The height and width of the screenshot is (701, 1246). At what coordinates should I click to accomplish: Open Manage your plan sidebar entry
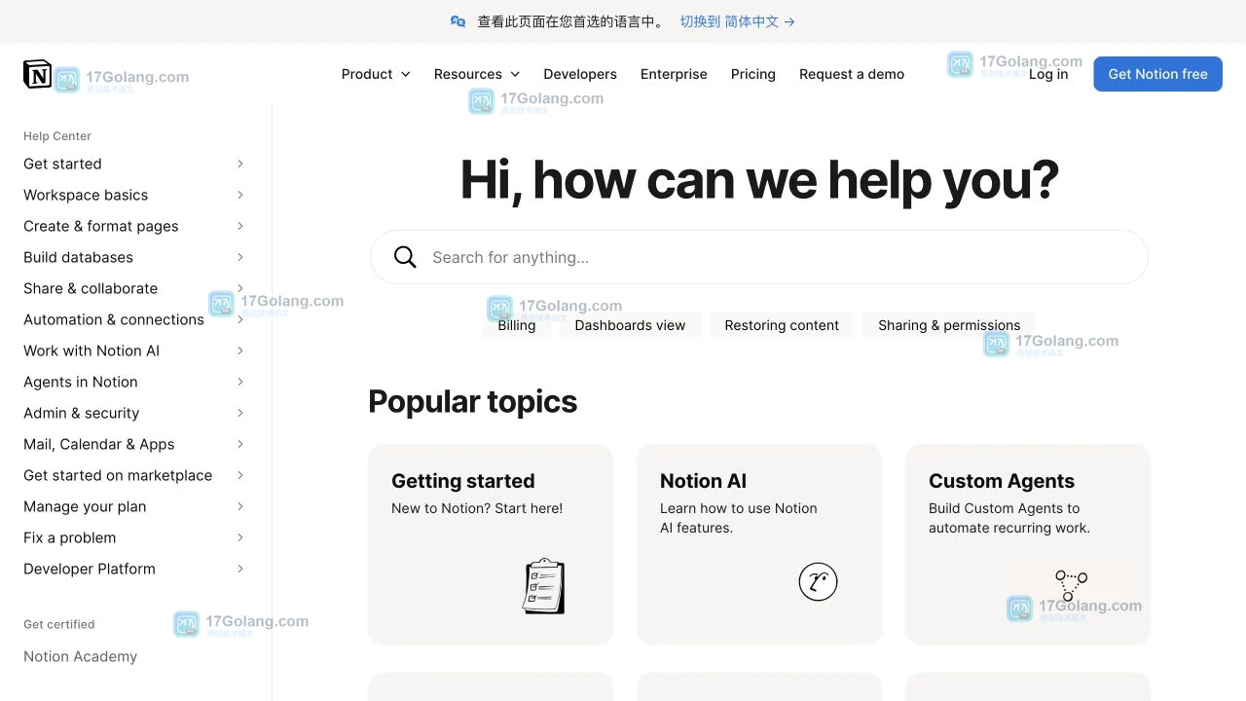coord(85,506)
